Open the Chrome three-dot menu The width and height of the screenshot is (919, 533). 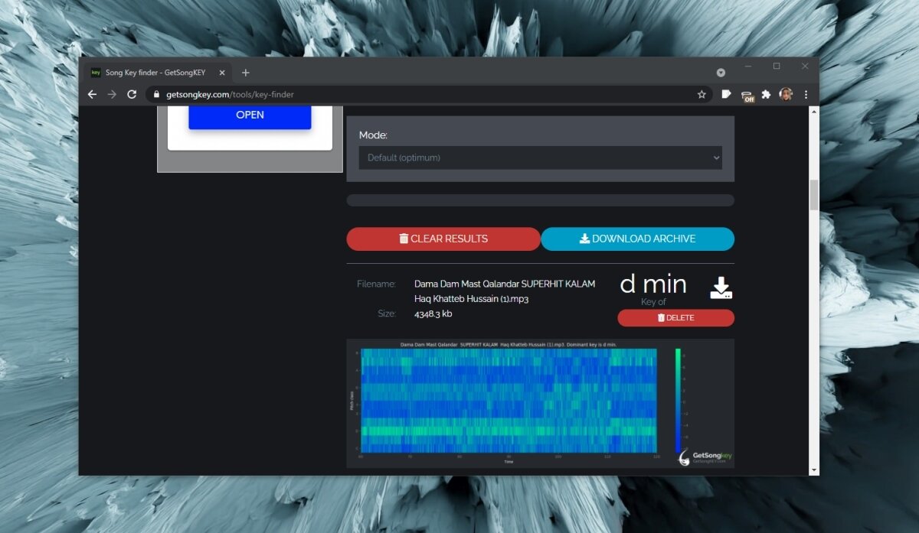pos(806,94)
